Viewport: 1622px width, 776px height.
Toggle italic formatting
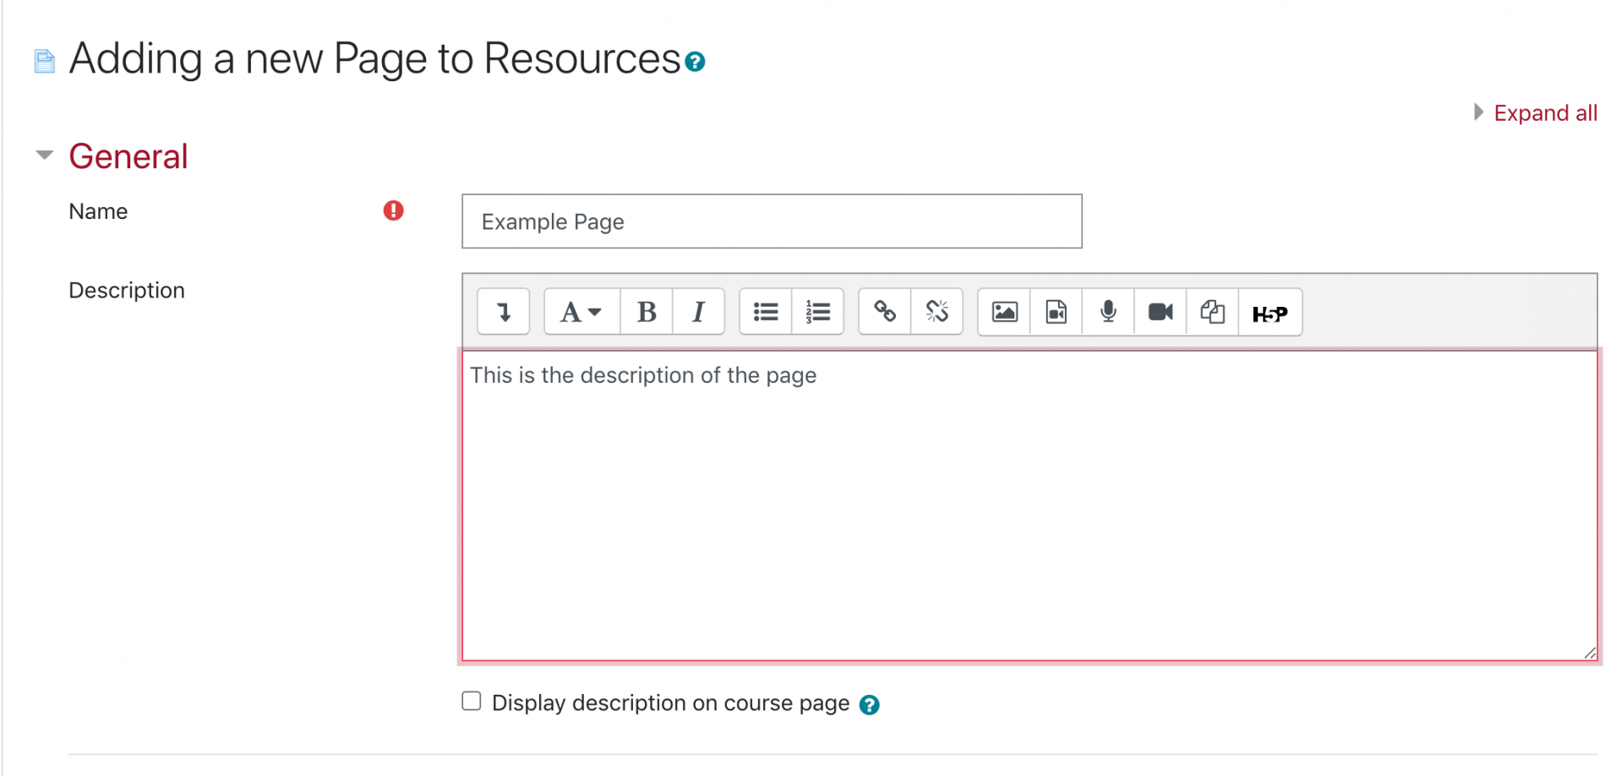(x=698, y=312)
